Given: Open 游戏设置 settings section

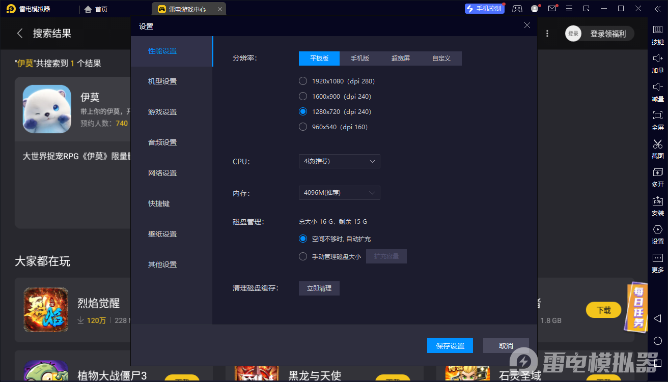Looking at the screenshot, I should pyautogui.click(x=172, y=112).
